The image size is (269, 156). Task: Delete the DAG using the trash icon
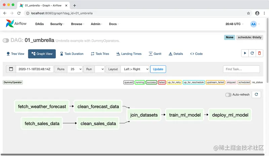(259, 53)
